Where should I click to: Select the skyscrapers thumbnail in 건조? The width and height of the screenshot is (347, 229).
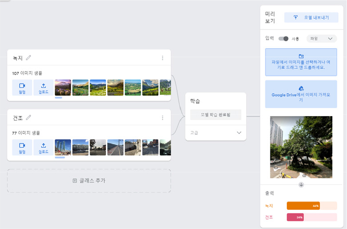[63, 147]
